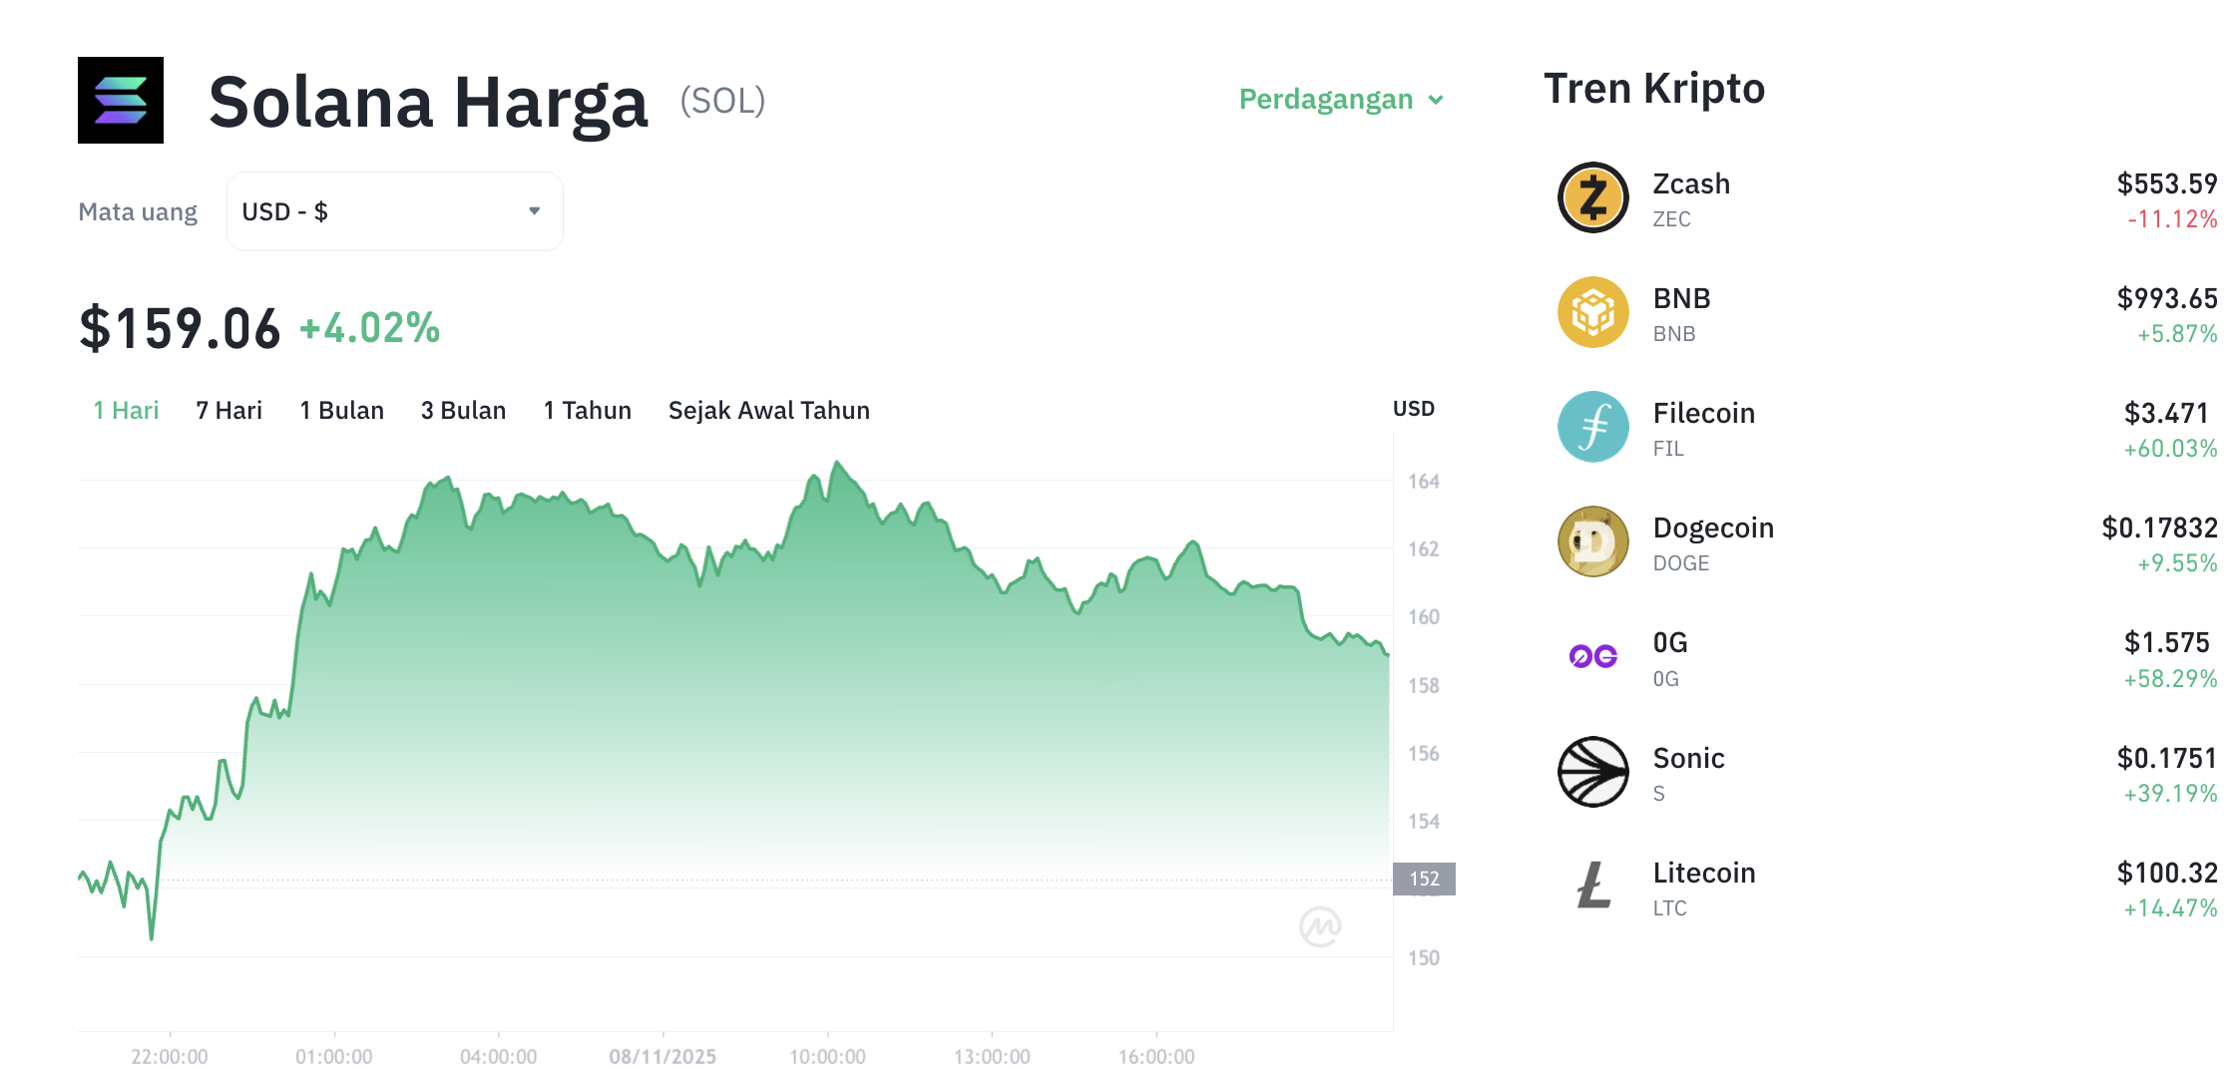2239x1069 pixels.
Task: Click the CoinMarketCap watermark on the chart
Action: (1319, 926)
